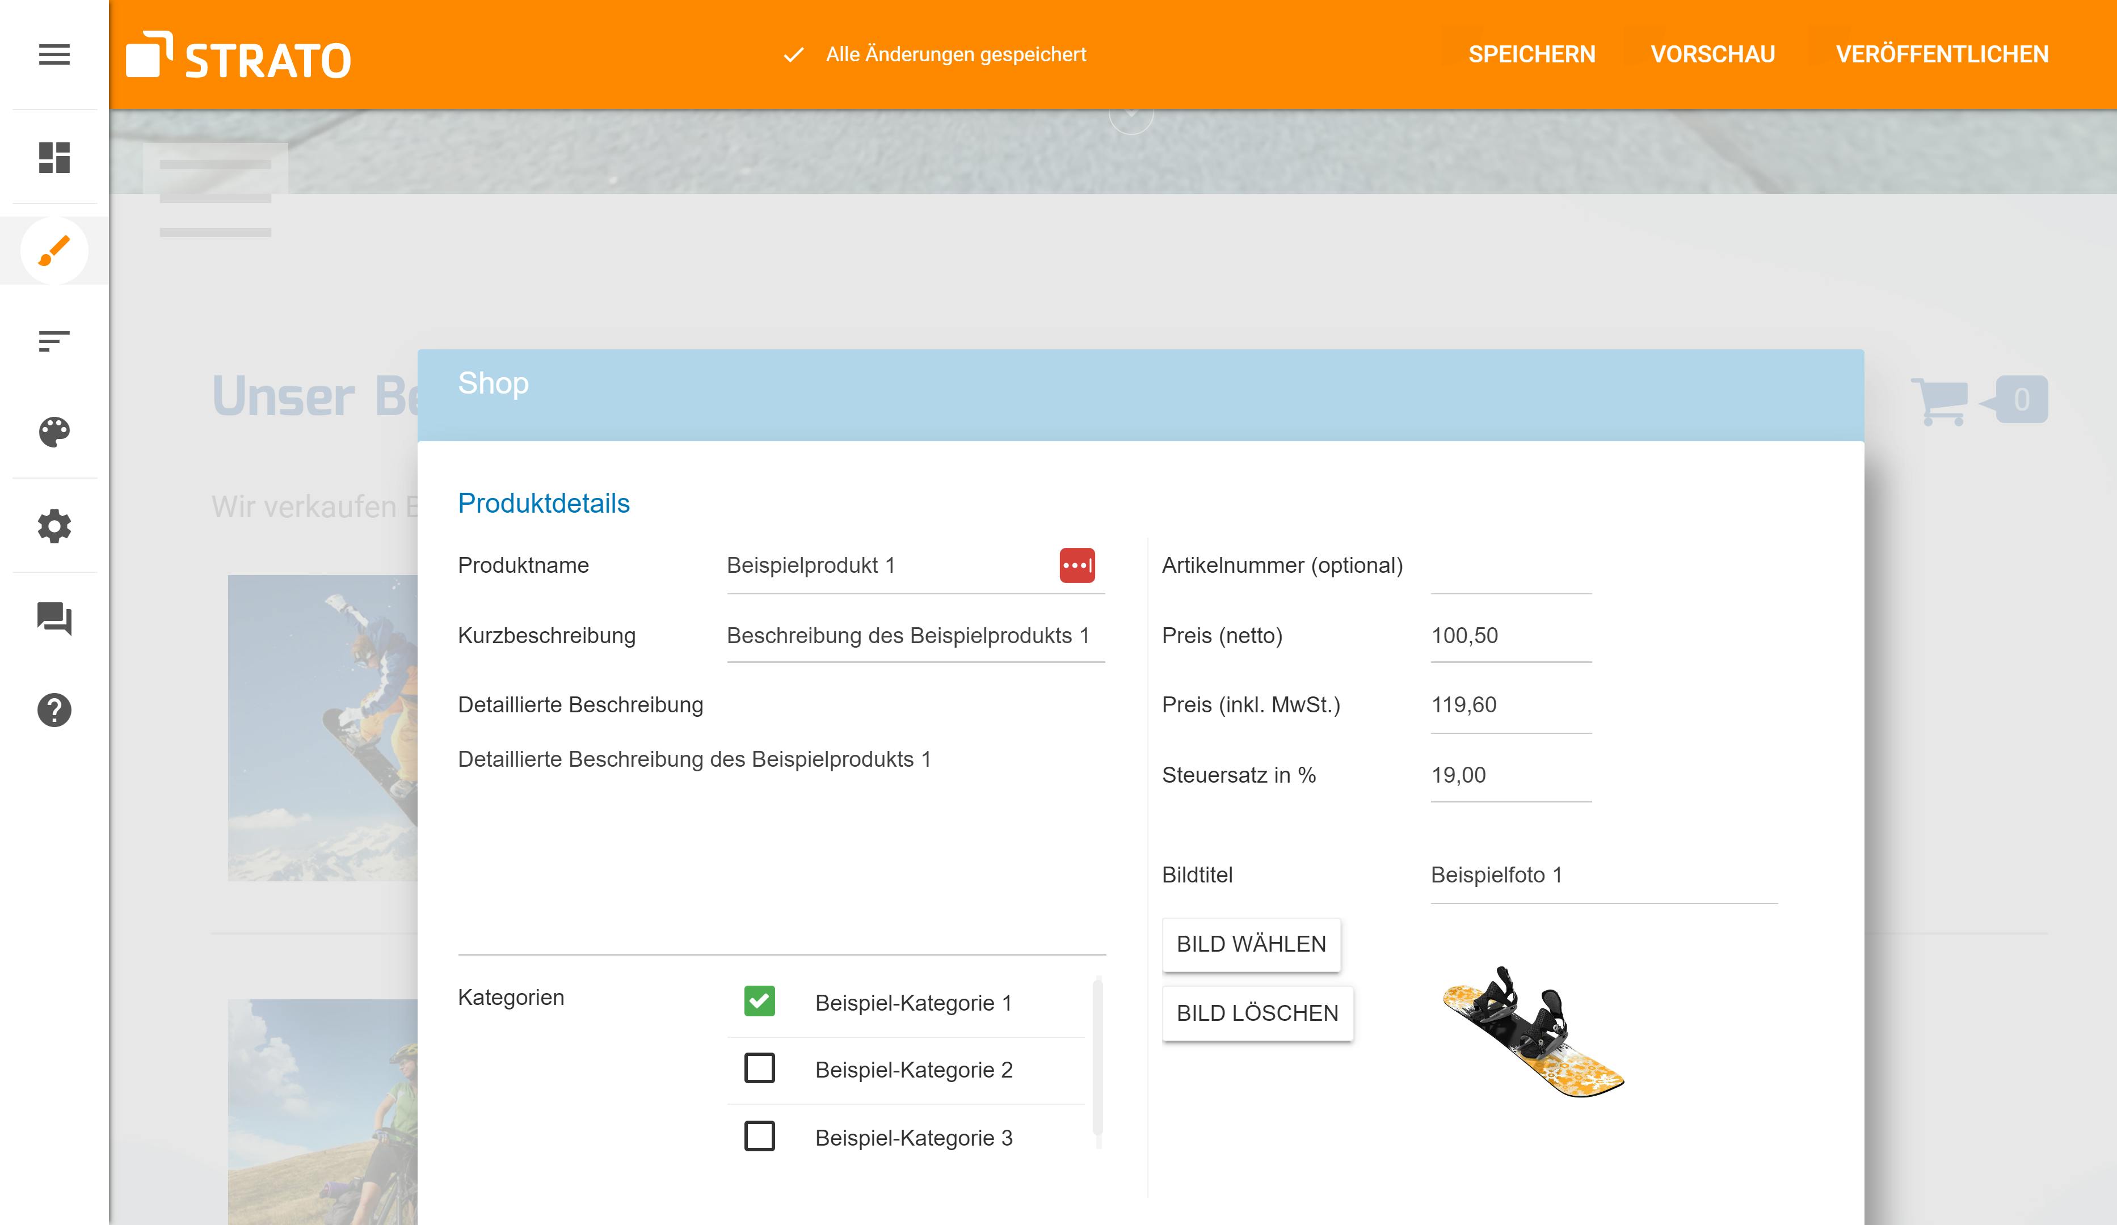Click the red options icon next to Produktname
This screenshot has height=1225, width=2117.
coord(1080,565)
